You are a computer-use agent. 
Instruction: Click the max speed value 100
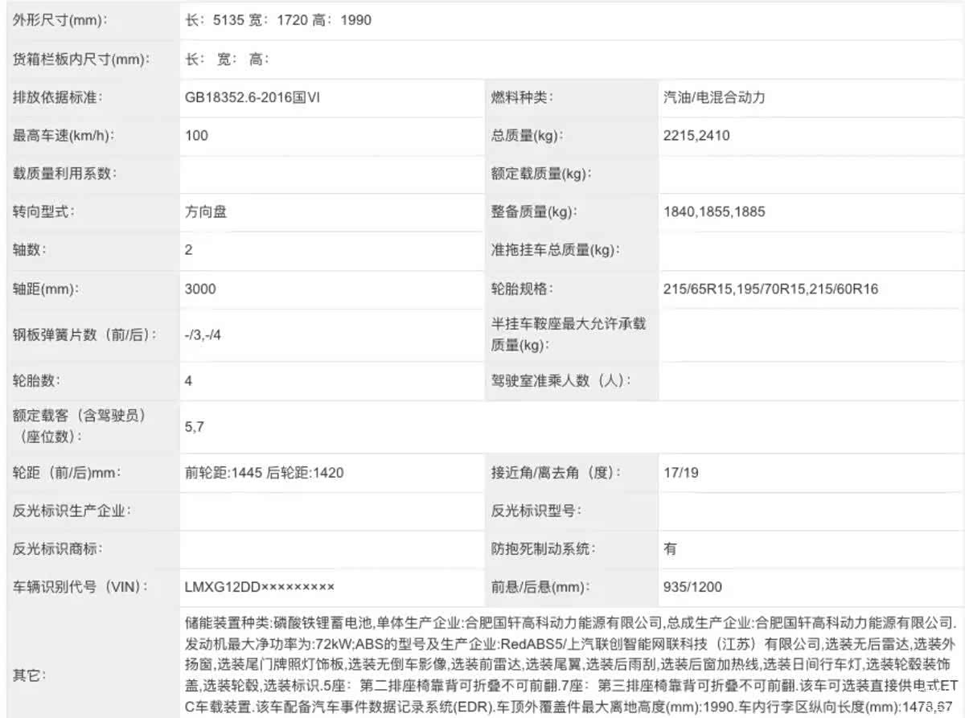(196, 136)
